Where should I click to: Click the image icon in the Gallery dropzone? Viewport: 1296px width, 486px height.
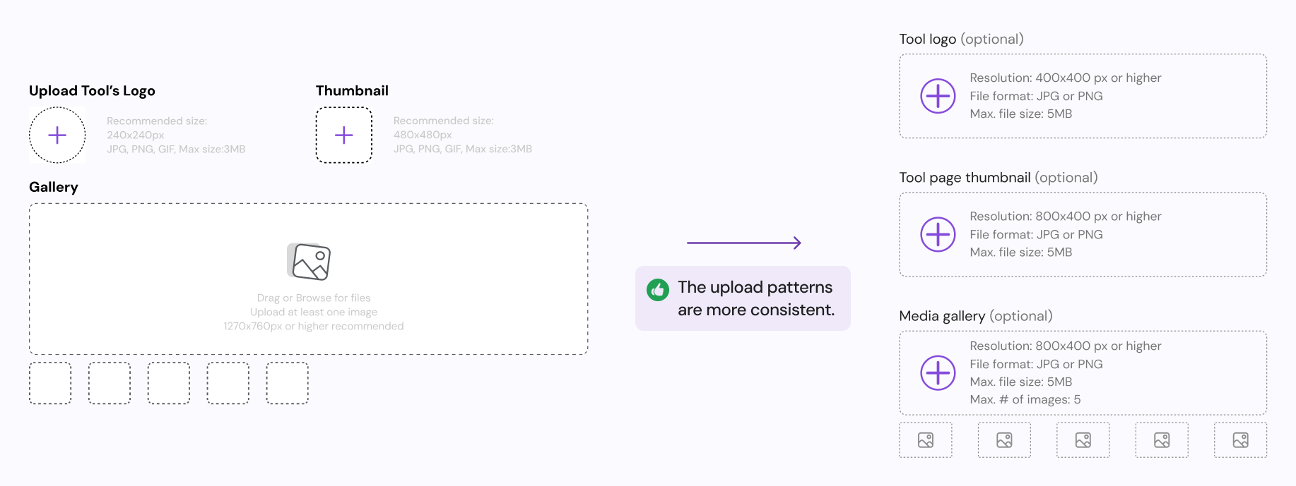[309, 262]
